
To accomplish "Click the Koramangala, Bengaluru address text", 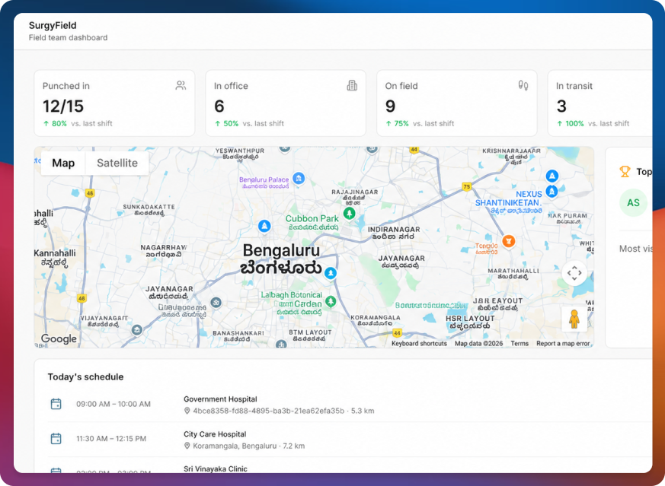I will coord(235,446).
